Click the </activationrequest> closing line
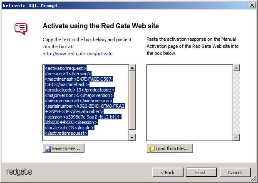Screen dimensions: 258x183 [x=66, y=133]
